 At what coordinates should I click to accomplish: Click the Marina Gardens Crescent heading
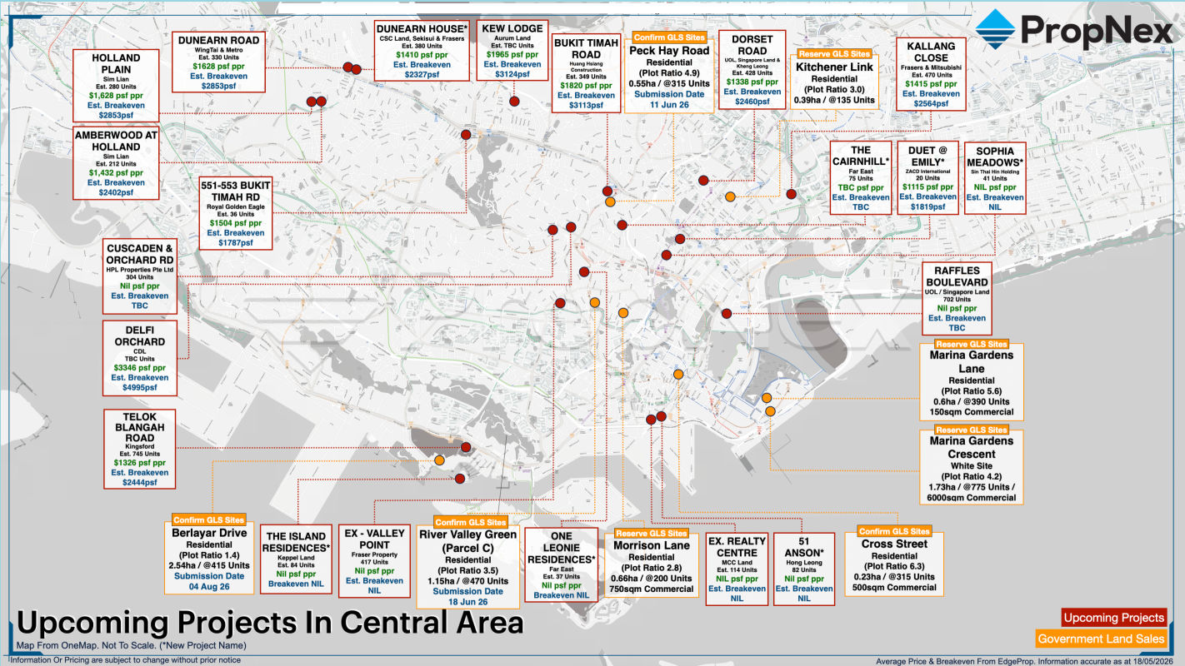pos(972,448)
